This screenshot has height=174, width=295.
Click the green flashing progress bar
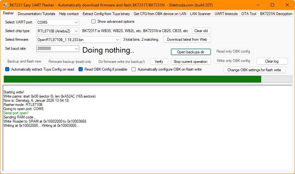coord(148,79)
